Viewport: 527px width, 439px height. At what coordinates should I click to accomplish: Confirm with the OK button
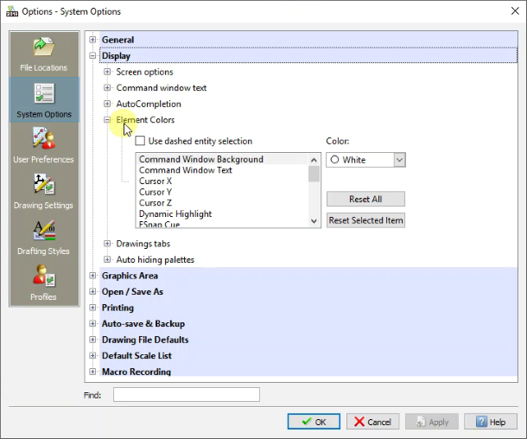click(314, 422)
